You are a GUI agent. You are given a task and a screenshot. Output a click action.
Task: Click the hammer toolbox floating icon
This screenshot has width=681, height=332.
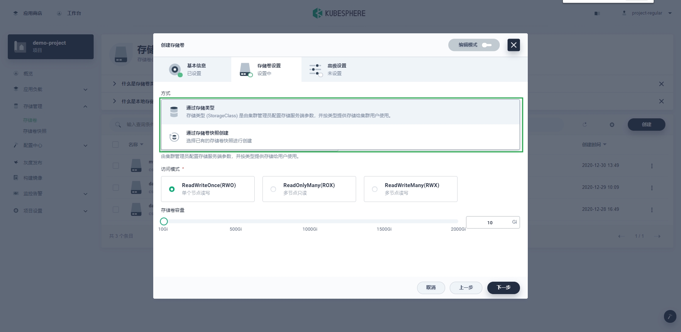(x=670, y=316)
